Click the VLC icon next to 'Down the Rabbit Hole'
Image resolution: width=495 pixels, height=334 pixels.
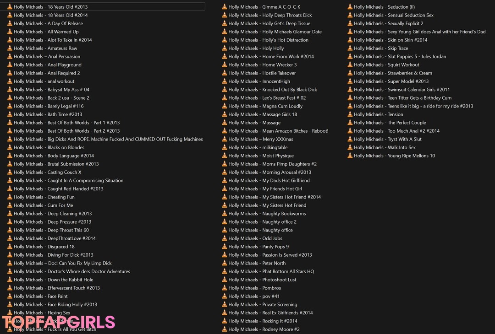pyautogui.click(x=10, y=280)
